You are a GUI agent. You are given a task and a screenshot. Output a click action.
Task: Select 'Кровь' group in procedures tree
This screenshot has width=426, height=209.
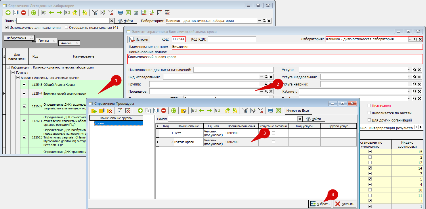pos(100,123)
